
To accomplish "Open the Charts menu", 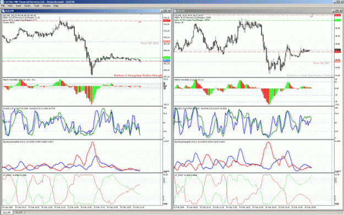I will point(28,5).
